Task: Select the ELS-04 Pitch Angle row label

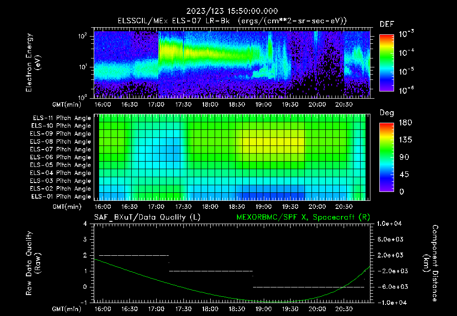Action: tap(61, 173)
